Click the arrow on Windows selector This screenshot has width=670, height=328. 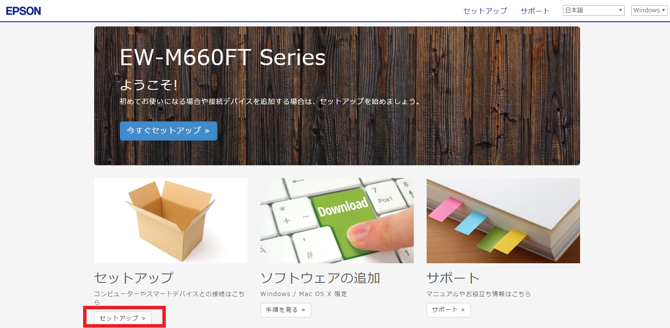[664, 10]
